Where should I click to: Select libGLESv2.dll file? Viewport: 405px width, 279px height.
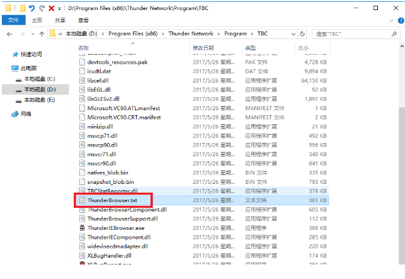103,99
